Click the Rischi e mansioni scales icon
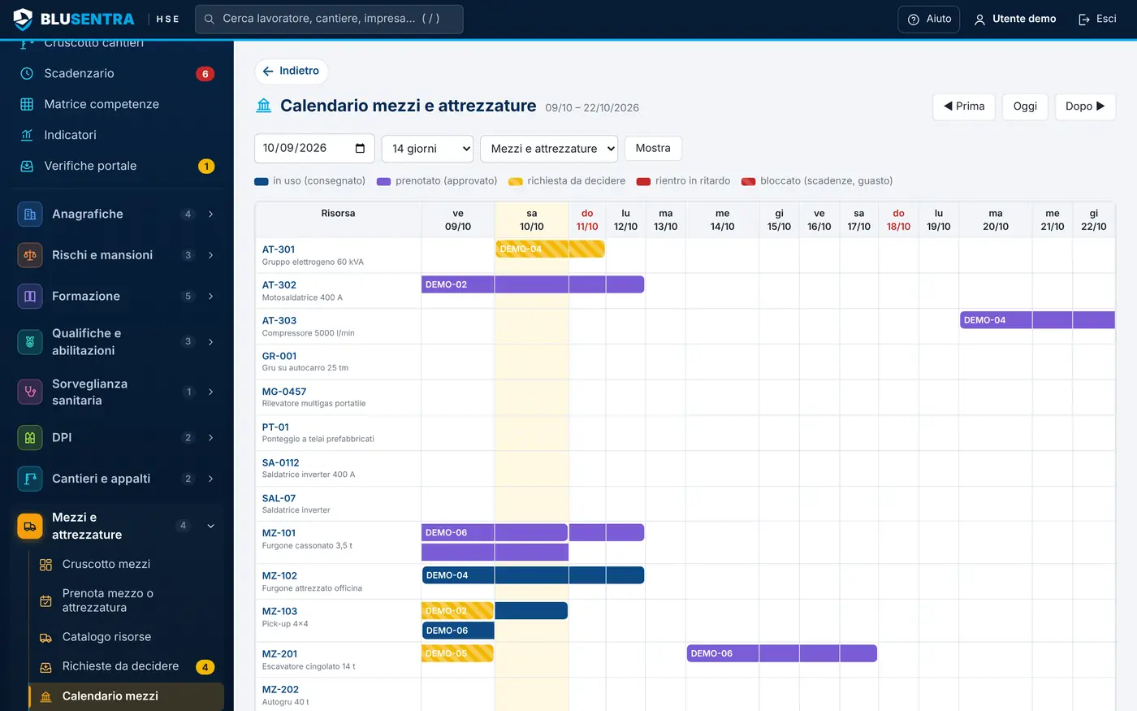Screen dimensions: 1137x711 30,255
